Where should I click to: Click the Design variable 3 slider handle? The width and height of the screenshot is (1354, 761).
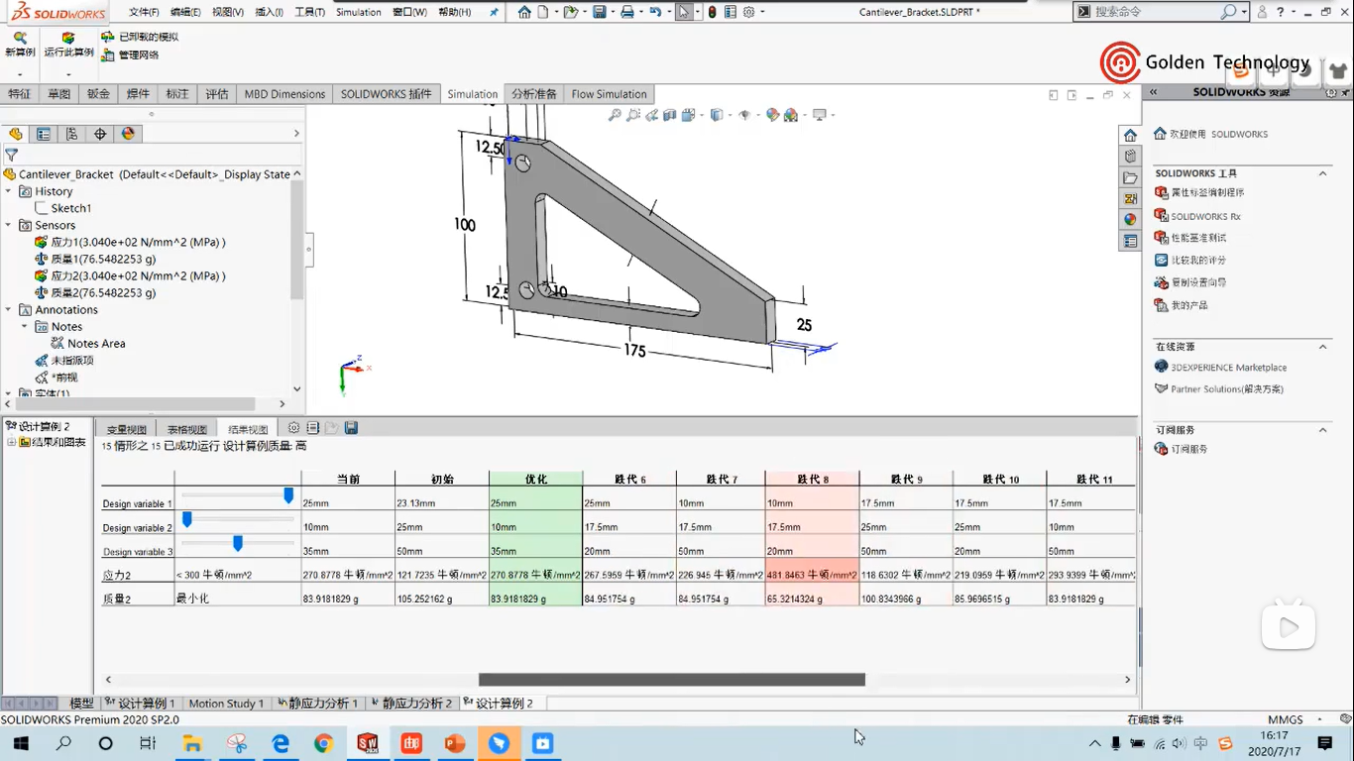(x=238, y=543)
